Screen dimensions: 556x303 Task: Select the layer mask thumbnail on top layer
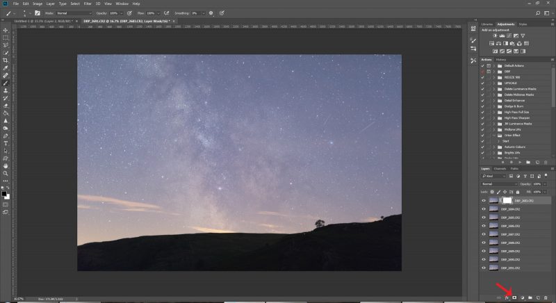coord(507,201)
